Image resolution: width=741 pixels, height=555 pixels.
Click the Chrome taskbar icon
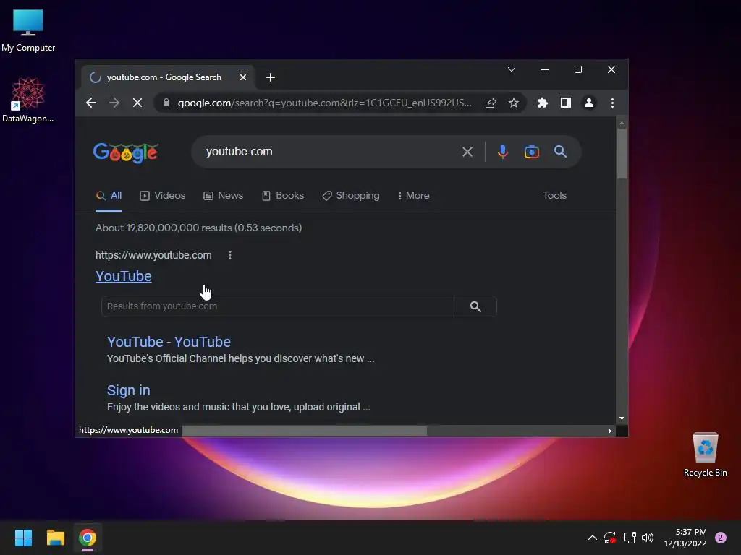(x=88, y=538)
